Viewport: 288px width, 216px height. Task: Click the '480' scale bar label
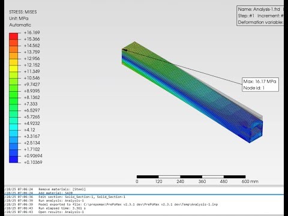point(224,181)
